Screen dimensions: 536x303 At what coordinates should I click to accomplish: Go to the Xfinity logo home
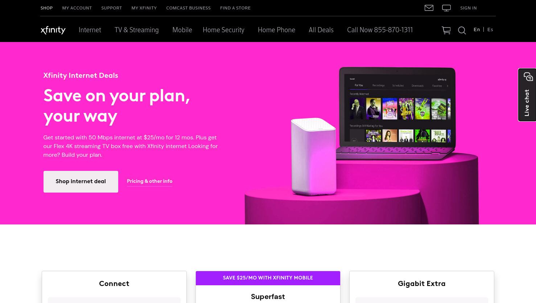(x=53, y=30)
